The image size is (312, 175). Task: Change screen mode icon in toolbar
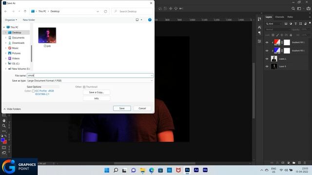pyautogui.click(x=4, y=153)
